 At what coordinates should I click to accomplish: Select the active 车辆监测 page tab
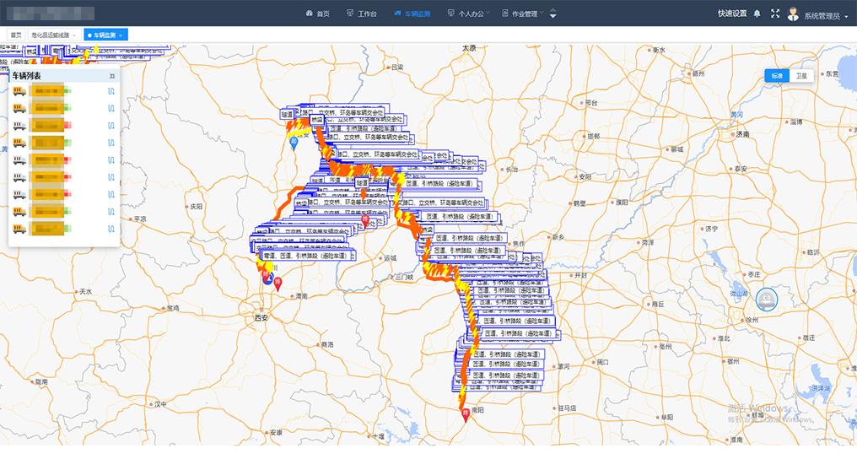point(105,35)
